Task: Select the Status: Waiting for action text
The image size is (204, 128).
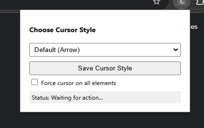Action: tap(67, 98)
